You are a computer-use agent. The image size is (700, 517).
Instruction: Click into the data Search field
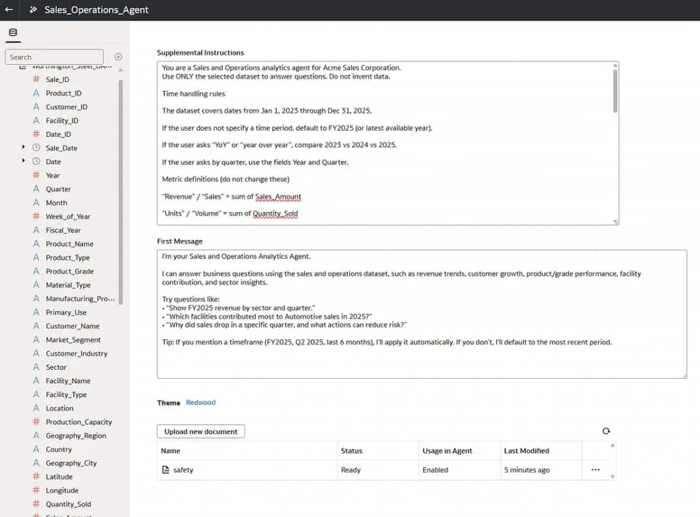(54, 57)
